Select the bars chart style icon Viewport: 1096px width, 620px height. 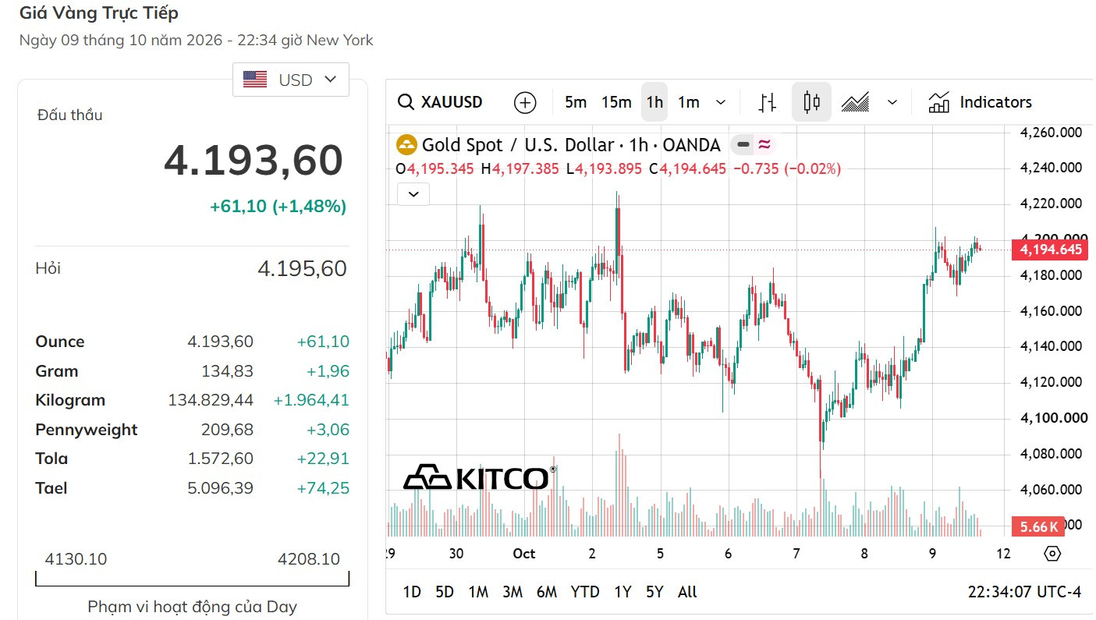coord(768,102)
